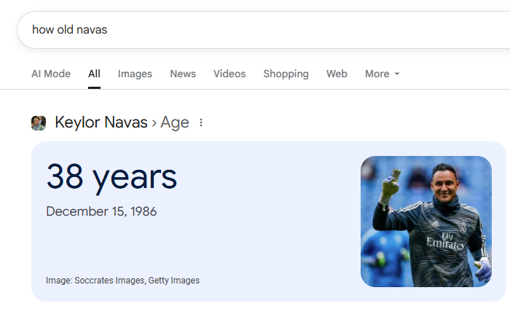Click the Keylor Navas small avatar icon
Viewport: 510px width, 309px height.
[x=39, y=123]
